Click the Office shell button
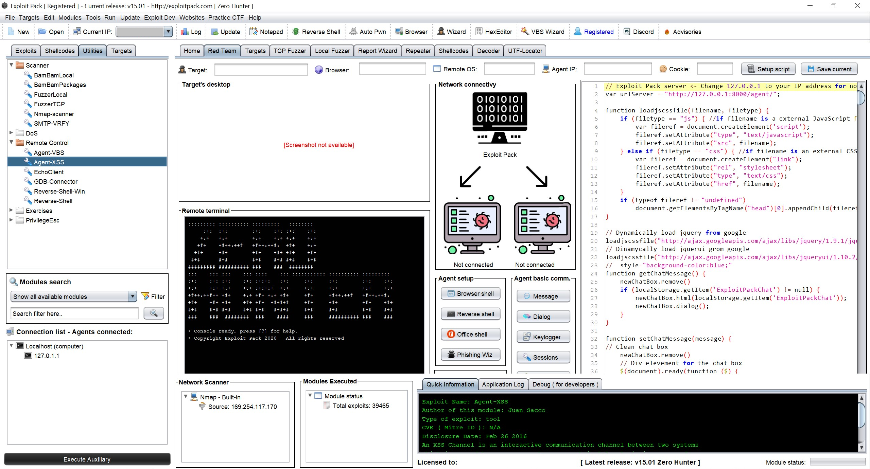 470,334
